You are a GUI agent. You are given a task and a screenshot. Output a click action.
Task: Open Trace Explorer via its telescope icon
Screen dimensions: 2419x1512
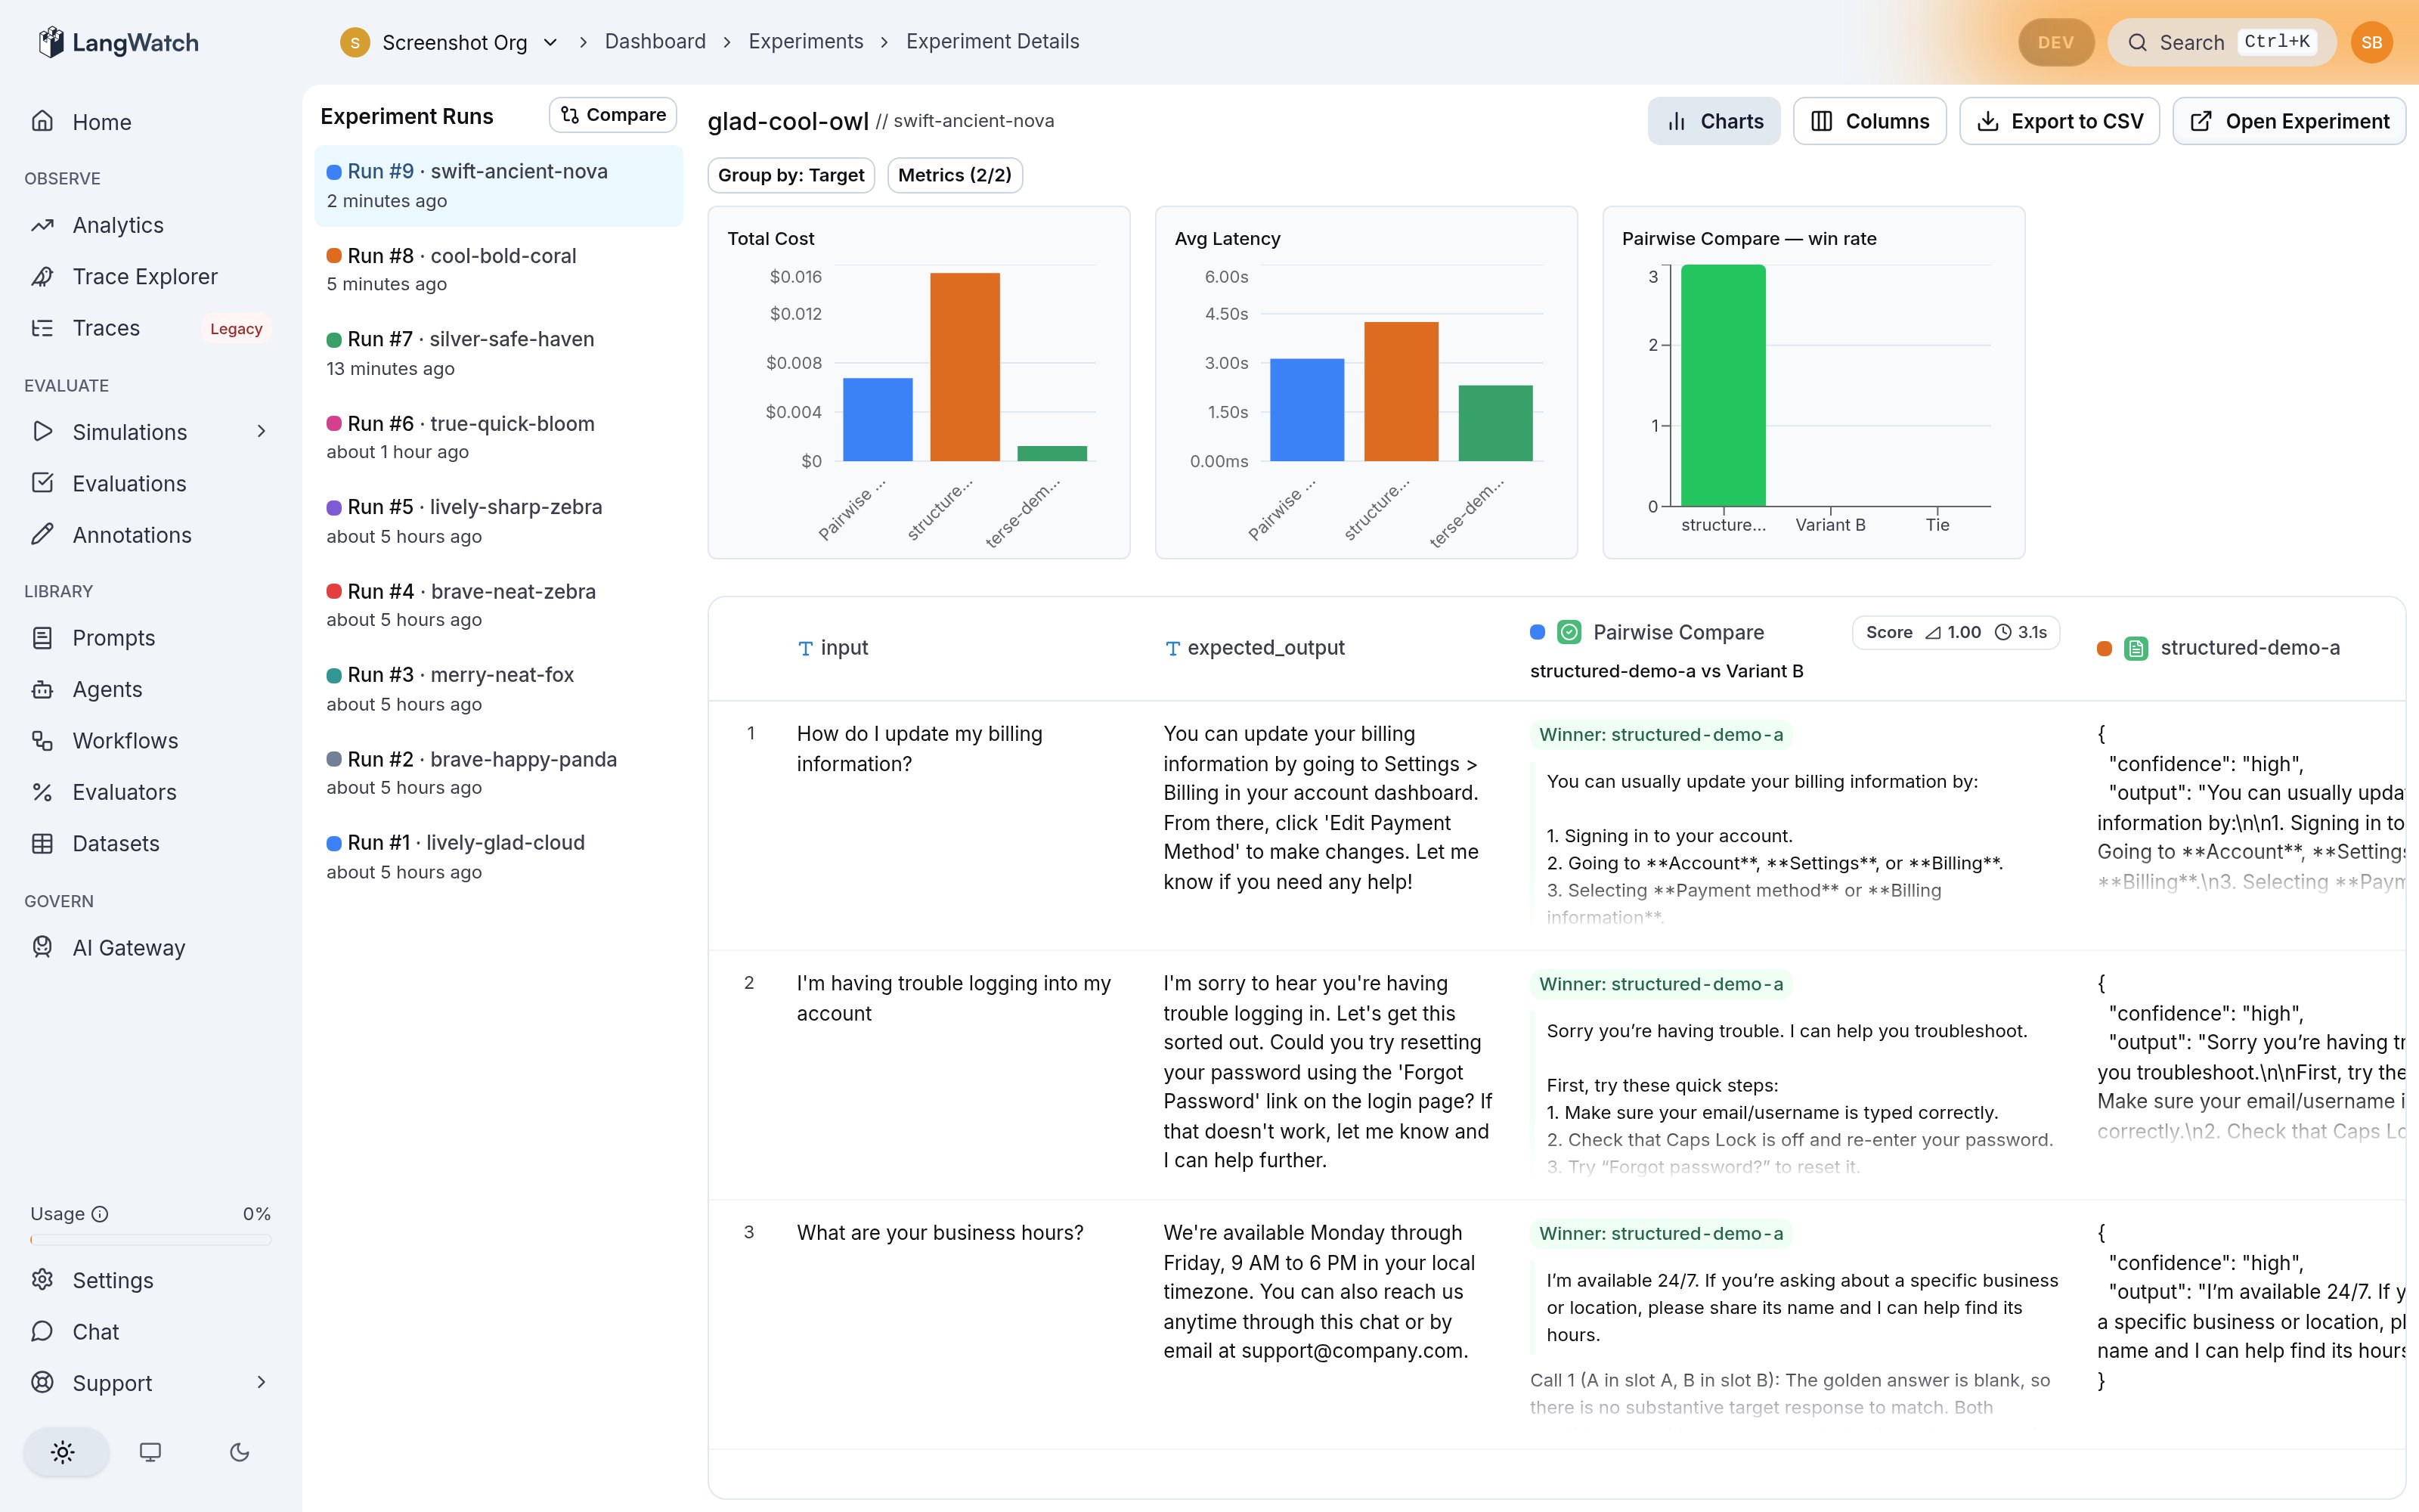pyautogui.click(x=42, y=277)
